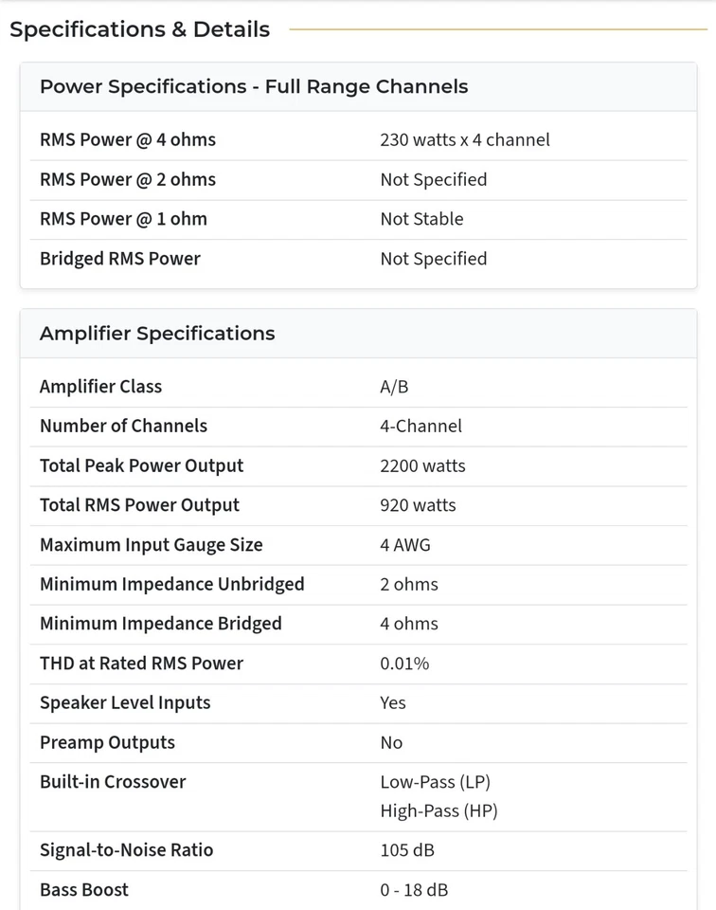Click the A/B amplifier class value
This screenshot has width=716, height=910.
[394, 387]
